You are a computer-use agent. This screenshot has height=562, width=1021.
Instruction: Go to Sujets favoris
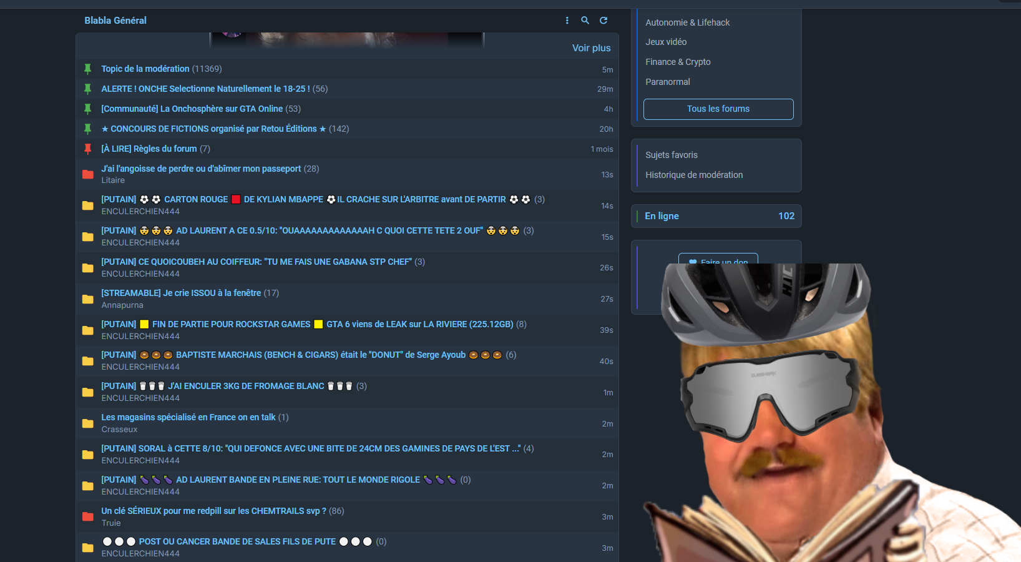pos(672,155)
